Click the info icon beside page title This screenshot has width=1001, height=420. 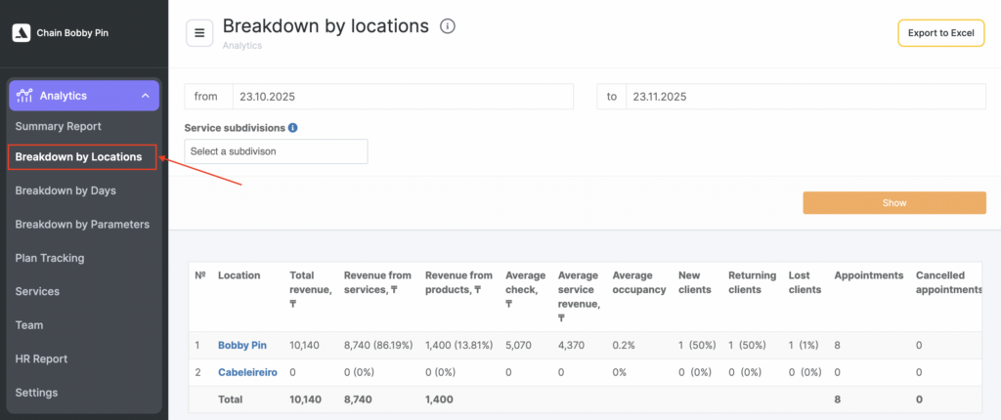pyautogui.click(x=448, y=26)
